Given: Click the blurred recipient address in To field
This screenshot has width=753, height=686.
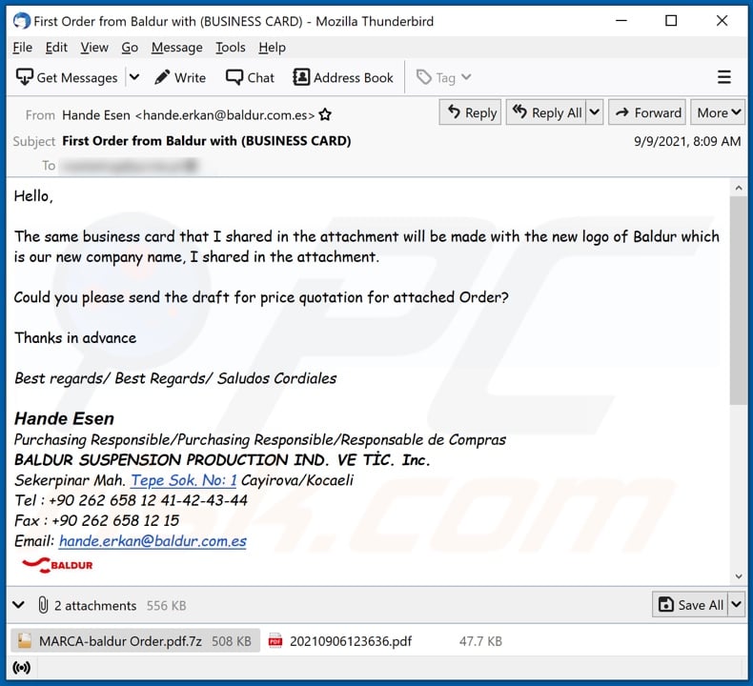Looking at the screenshot, I should tap(131, 166).
